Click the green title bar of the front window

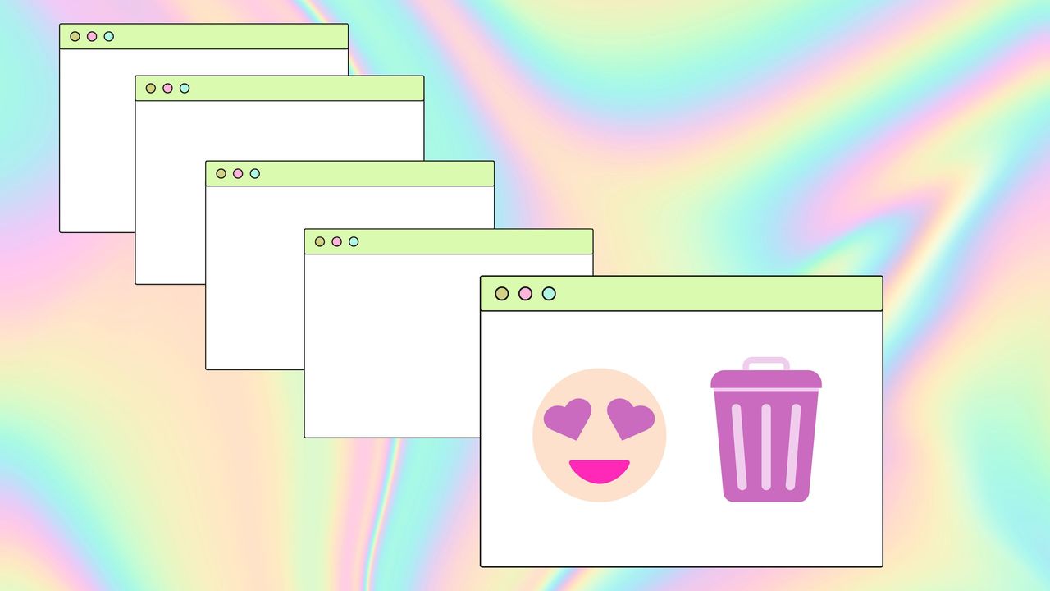click(x=682, y=294)
